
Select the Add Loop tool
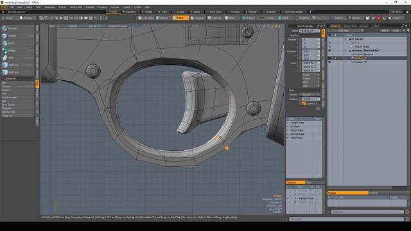point(17,65)
